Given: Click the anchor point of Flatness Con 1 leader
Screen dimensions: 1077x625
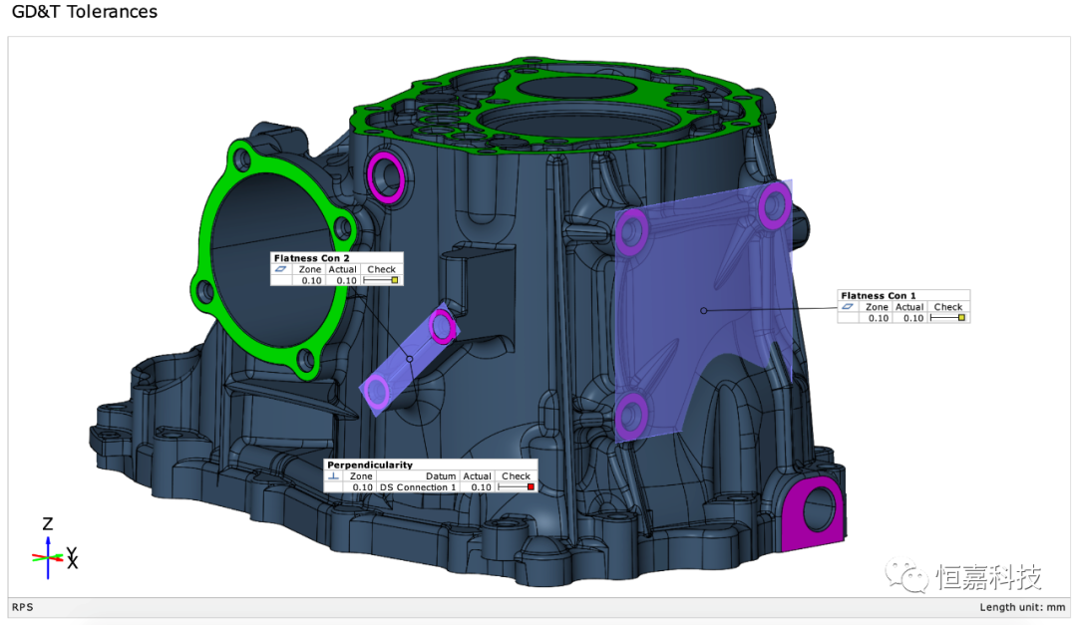Looking at the screenshot, I should click(x=703, y=310).
